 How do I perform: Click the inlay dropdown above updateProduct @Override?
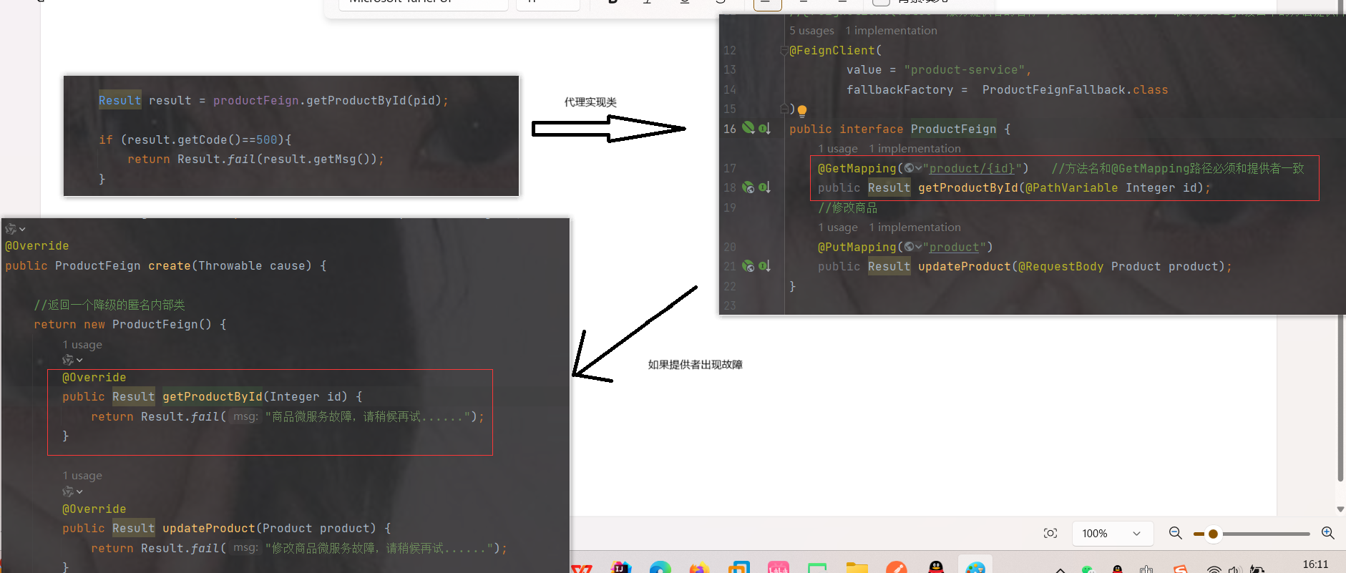pos(72,491)
